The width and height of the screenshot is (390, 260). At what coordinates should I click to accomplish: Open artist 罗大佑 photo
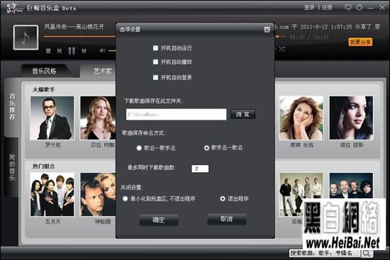[52, 118]
